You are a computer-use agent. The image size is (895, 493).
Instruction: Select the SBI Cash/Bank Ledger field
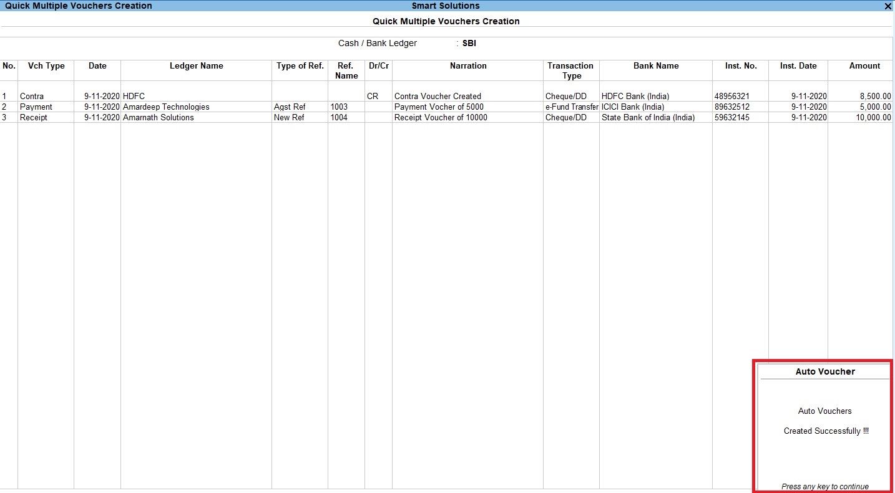(x=469, y=43)
